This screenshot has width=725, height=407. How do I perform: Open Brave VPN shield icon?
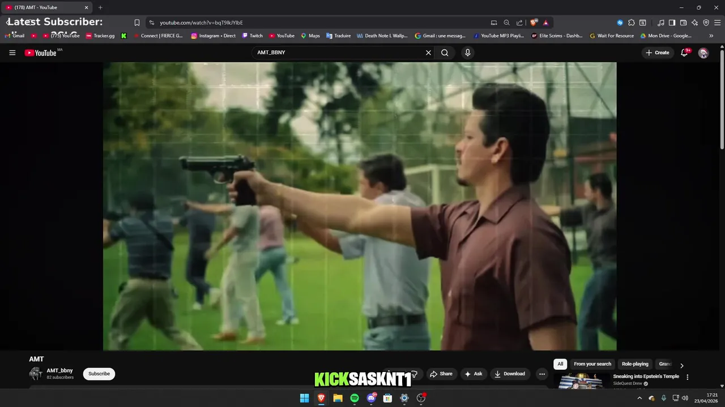tap(706, 23)
